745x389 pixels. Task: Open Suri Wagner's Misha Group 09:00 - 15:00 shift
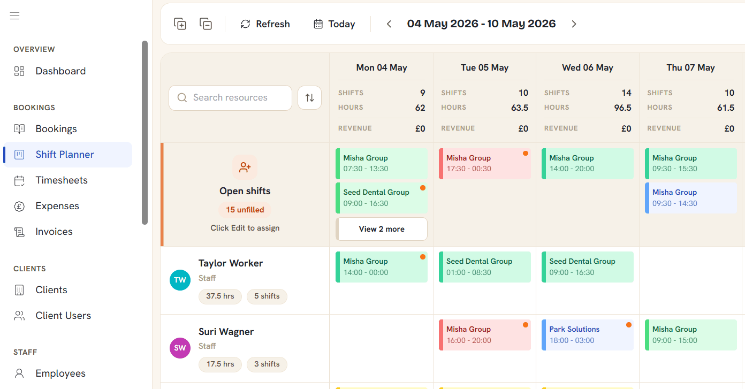(x=691, y=335)
